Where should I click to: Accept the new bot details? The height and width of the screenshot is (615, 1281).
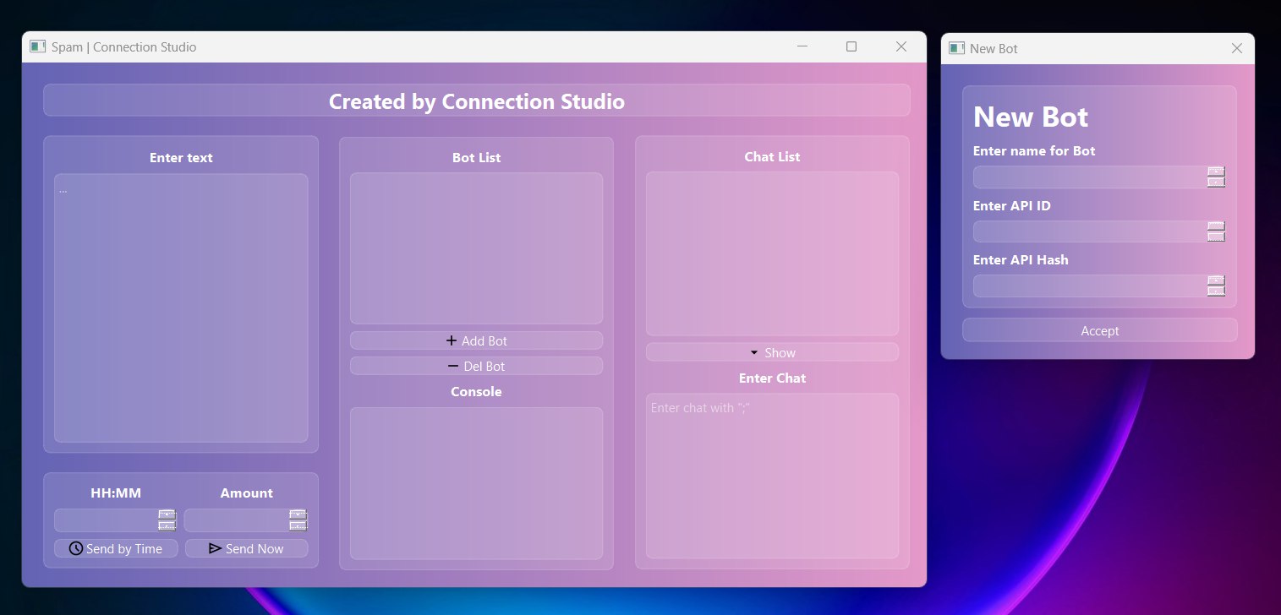pyautogui.click(x=1100, y=330)
